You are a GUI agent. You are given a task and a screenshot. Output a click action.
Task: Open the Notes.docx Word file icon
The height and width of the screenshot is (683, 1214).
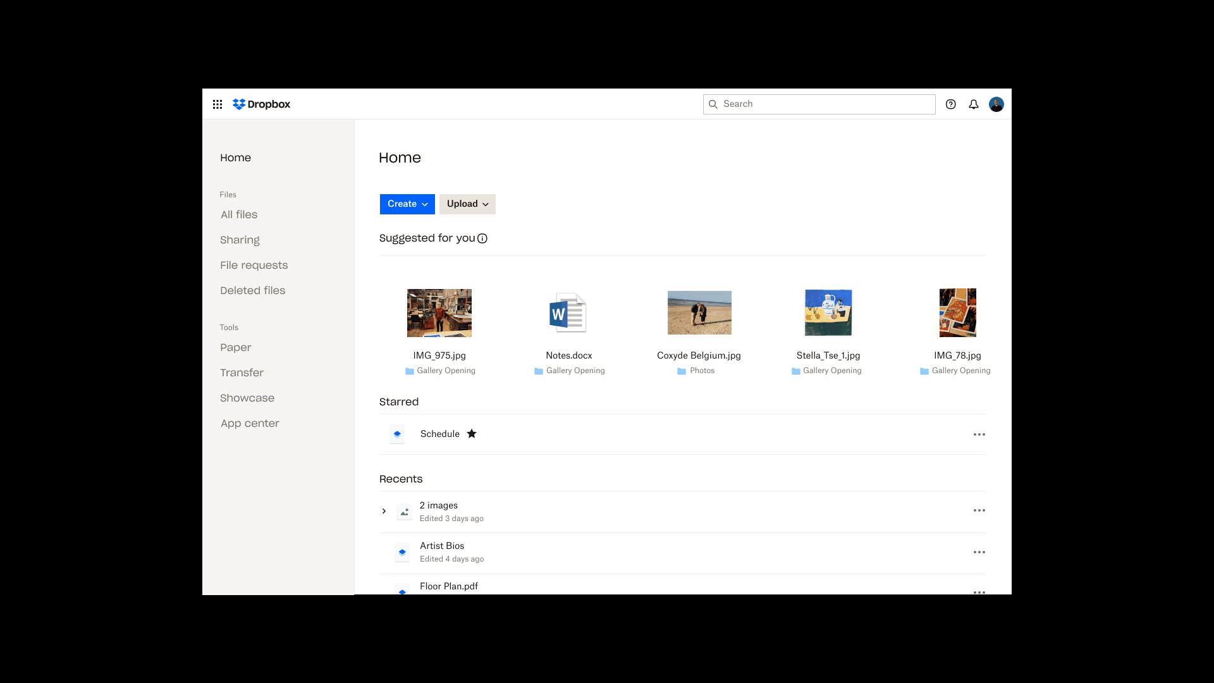coord(568,312)
